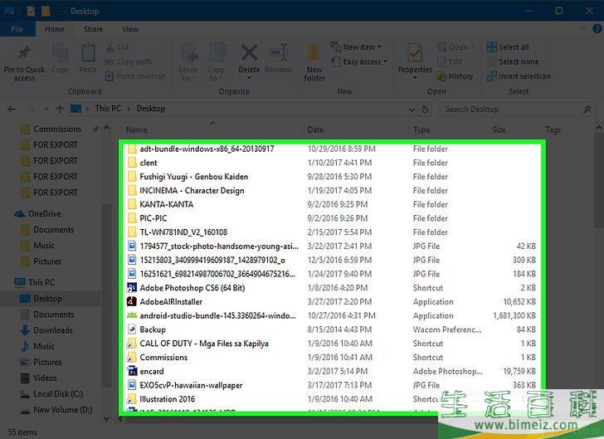Image resolution: width=604 pixels, height=439 pixels.
Task: Sort files by the Type column header
Action: point(421,129)
